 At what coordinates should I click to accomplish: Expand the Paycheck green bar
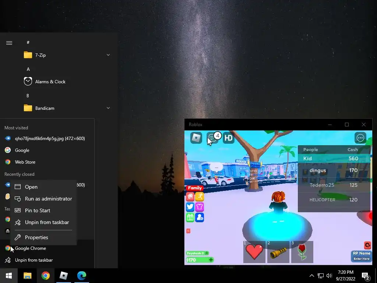click(x=197, y=253)
